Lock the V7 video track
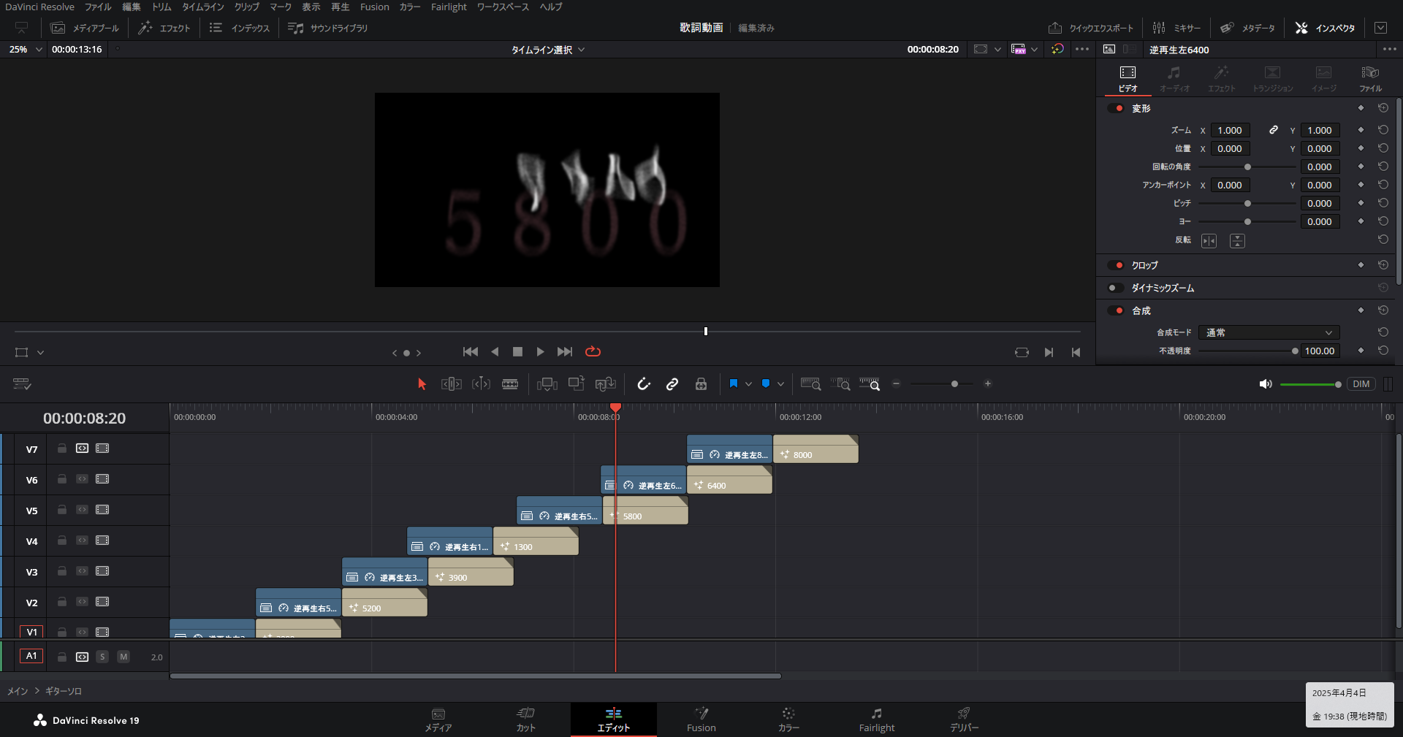Image resolution: width=1403 pixels, height=737 pixels. click(62, 448)
